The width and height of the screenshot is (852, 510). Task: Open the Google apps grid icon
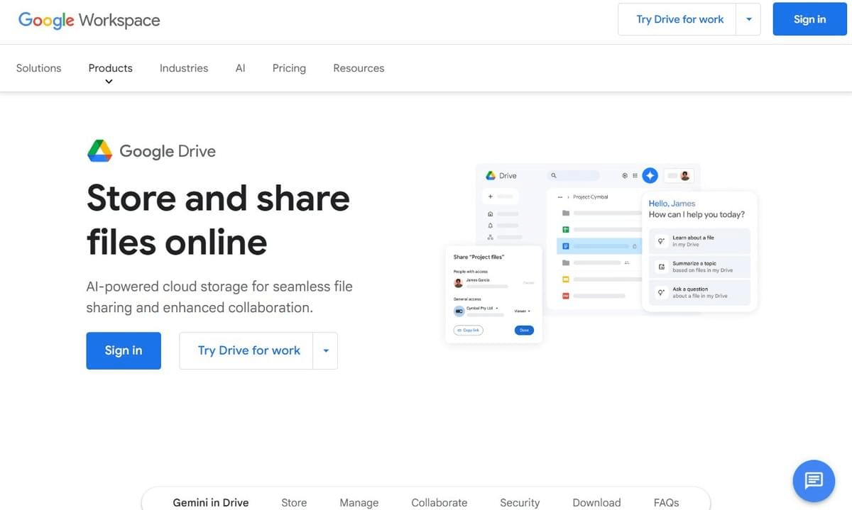[x=635, y=175]
